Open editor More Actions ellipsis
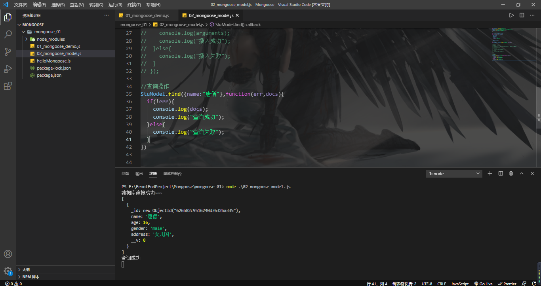The height and width of the screenshot is (286, 541). [x=532, y=15]
